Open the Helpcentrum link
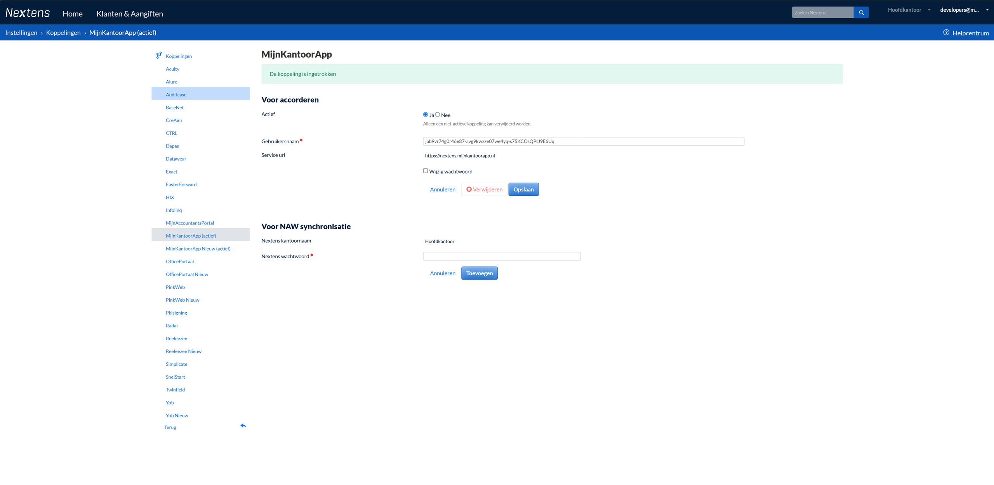 (970, 33)
